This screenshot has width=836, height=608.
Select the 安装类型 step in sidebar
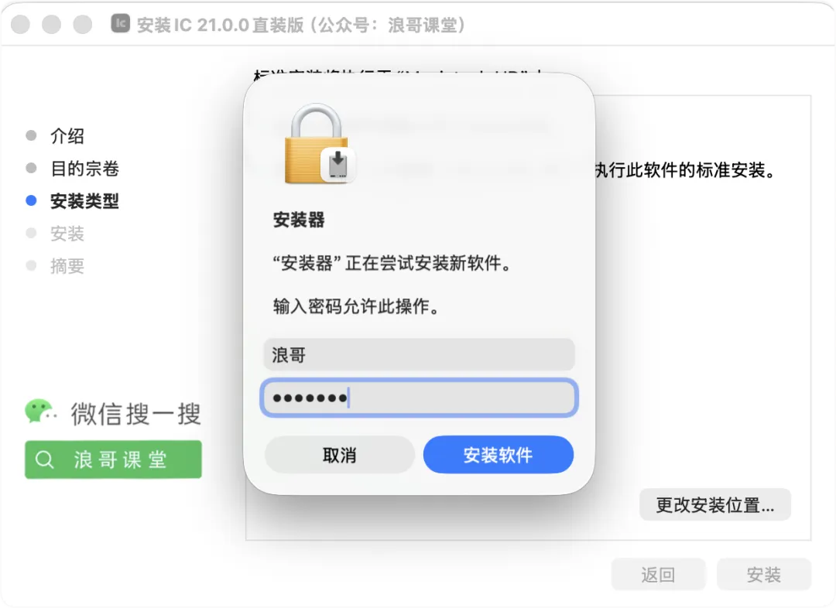tap(85, 201)
